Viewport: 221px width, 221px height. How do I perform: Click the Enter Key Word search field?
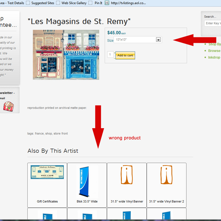(x=212, y=23)
